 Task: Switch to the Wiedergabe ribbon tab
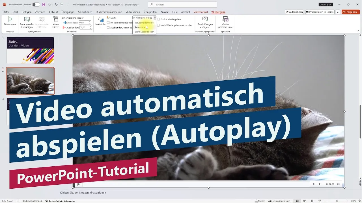[x=219, y=12]
